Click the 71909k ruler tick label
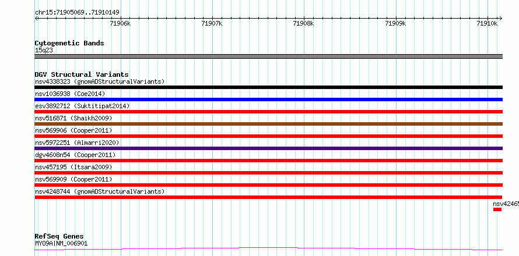Screen dimensions: 519x256 [395, 23]
